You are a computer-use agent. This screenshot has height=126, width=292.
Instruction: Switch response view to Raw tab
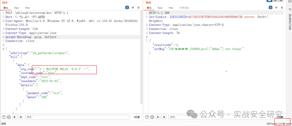(x=160, y=8)
